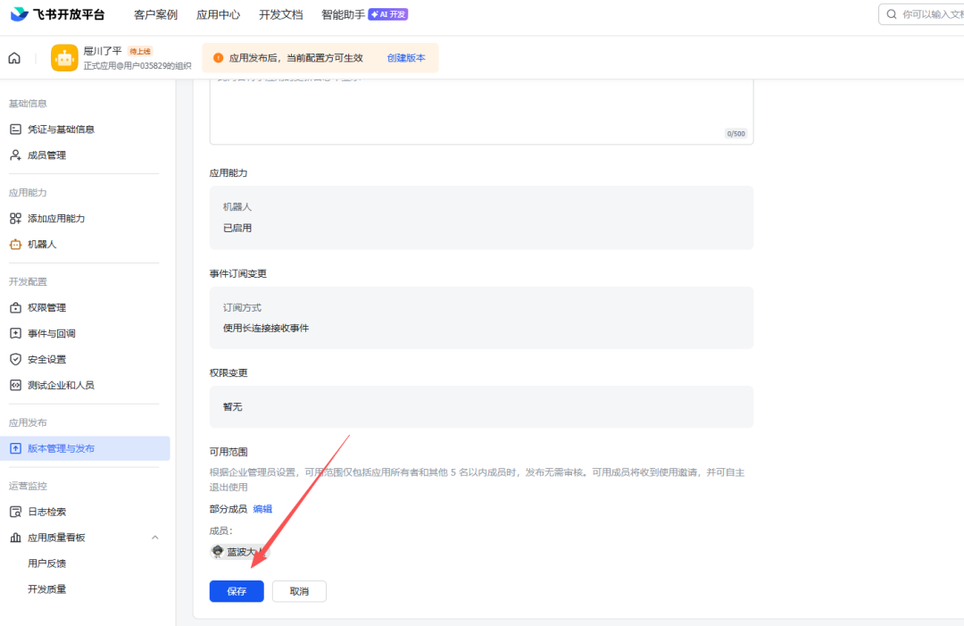Click the blue 保存 button

tap(237, 591)
